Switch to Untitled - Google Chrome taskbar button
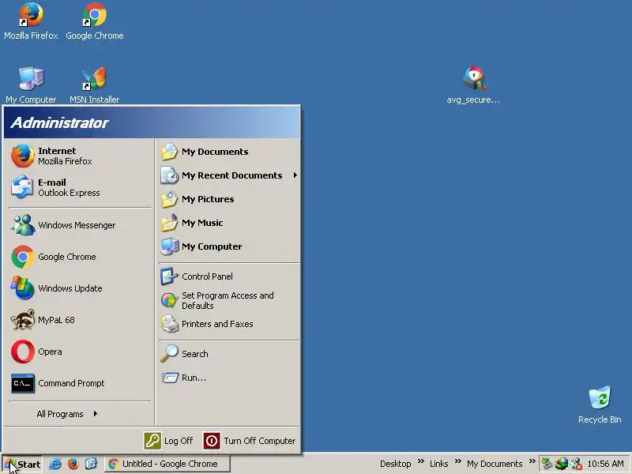Screen dimensions: 632x474 pos(167,464)
